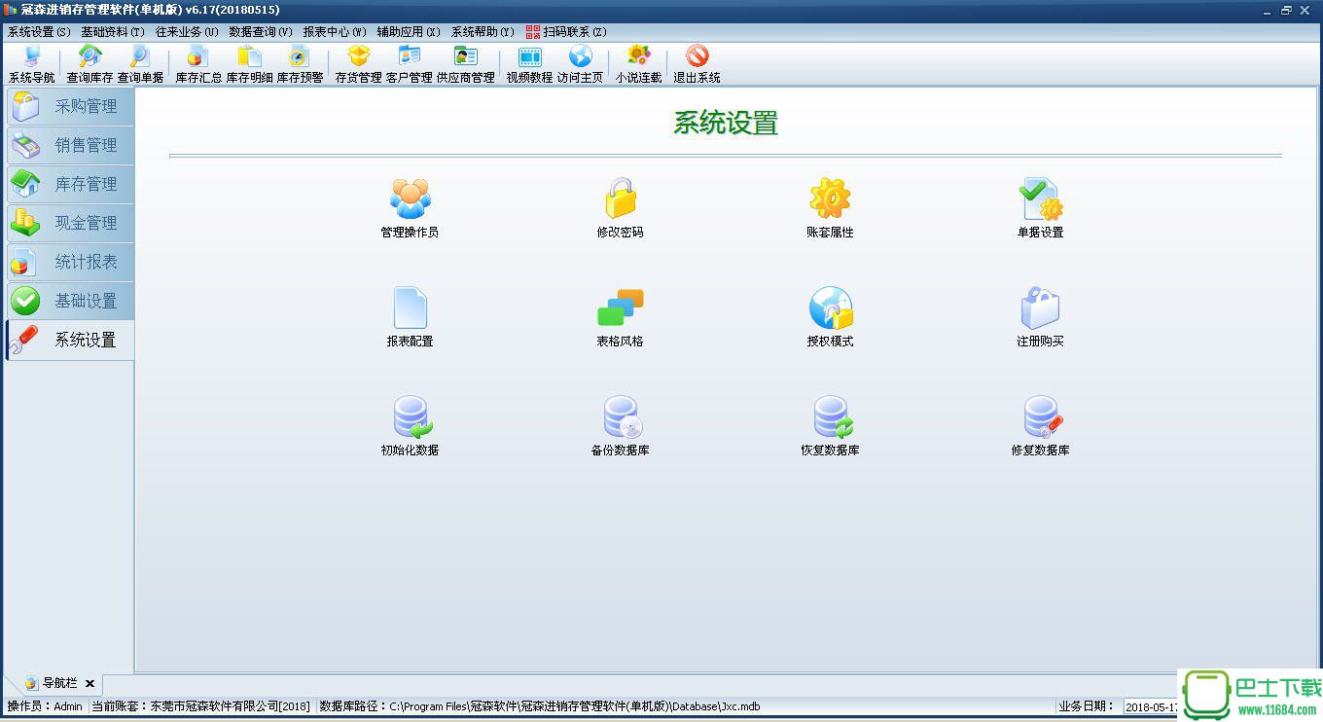This screenshot has width=1323, height=722.
Task: Select 系统设置 in sidebar
Action: click(70, 341)
